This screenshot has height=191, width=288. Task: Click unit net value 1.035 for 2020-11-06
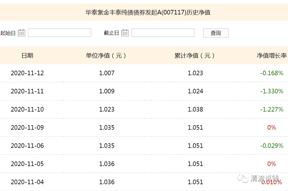107,146
